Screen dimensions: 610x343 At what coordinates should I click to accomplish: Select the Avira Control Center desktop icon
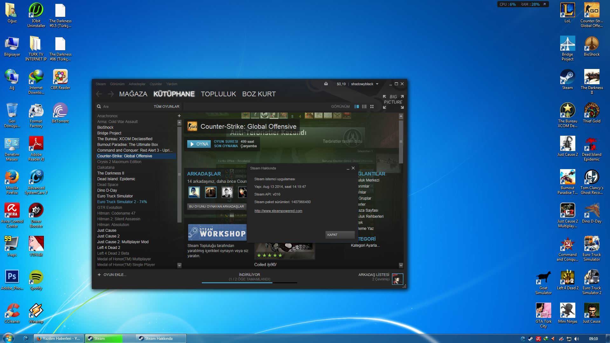tap(12, 215)
